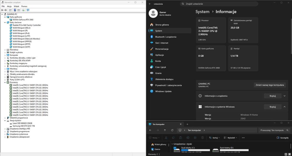
Task: Click the back arrow in File Explorer
Action: (150, 130)
